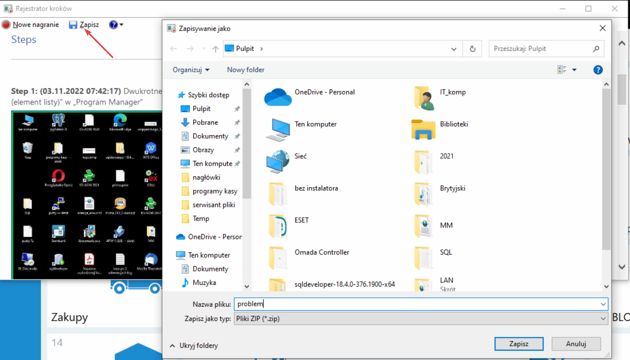
Task: Click the up arrow navigation icon
Action: [x=215, y=49]
